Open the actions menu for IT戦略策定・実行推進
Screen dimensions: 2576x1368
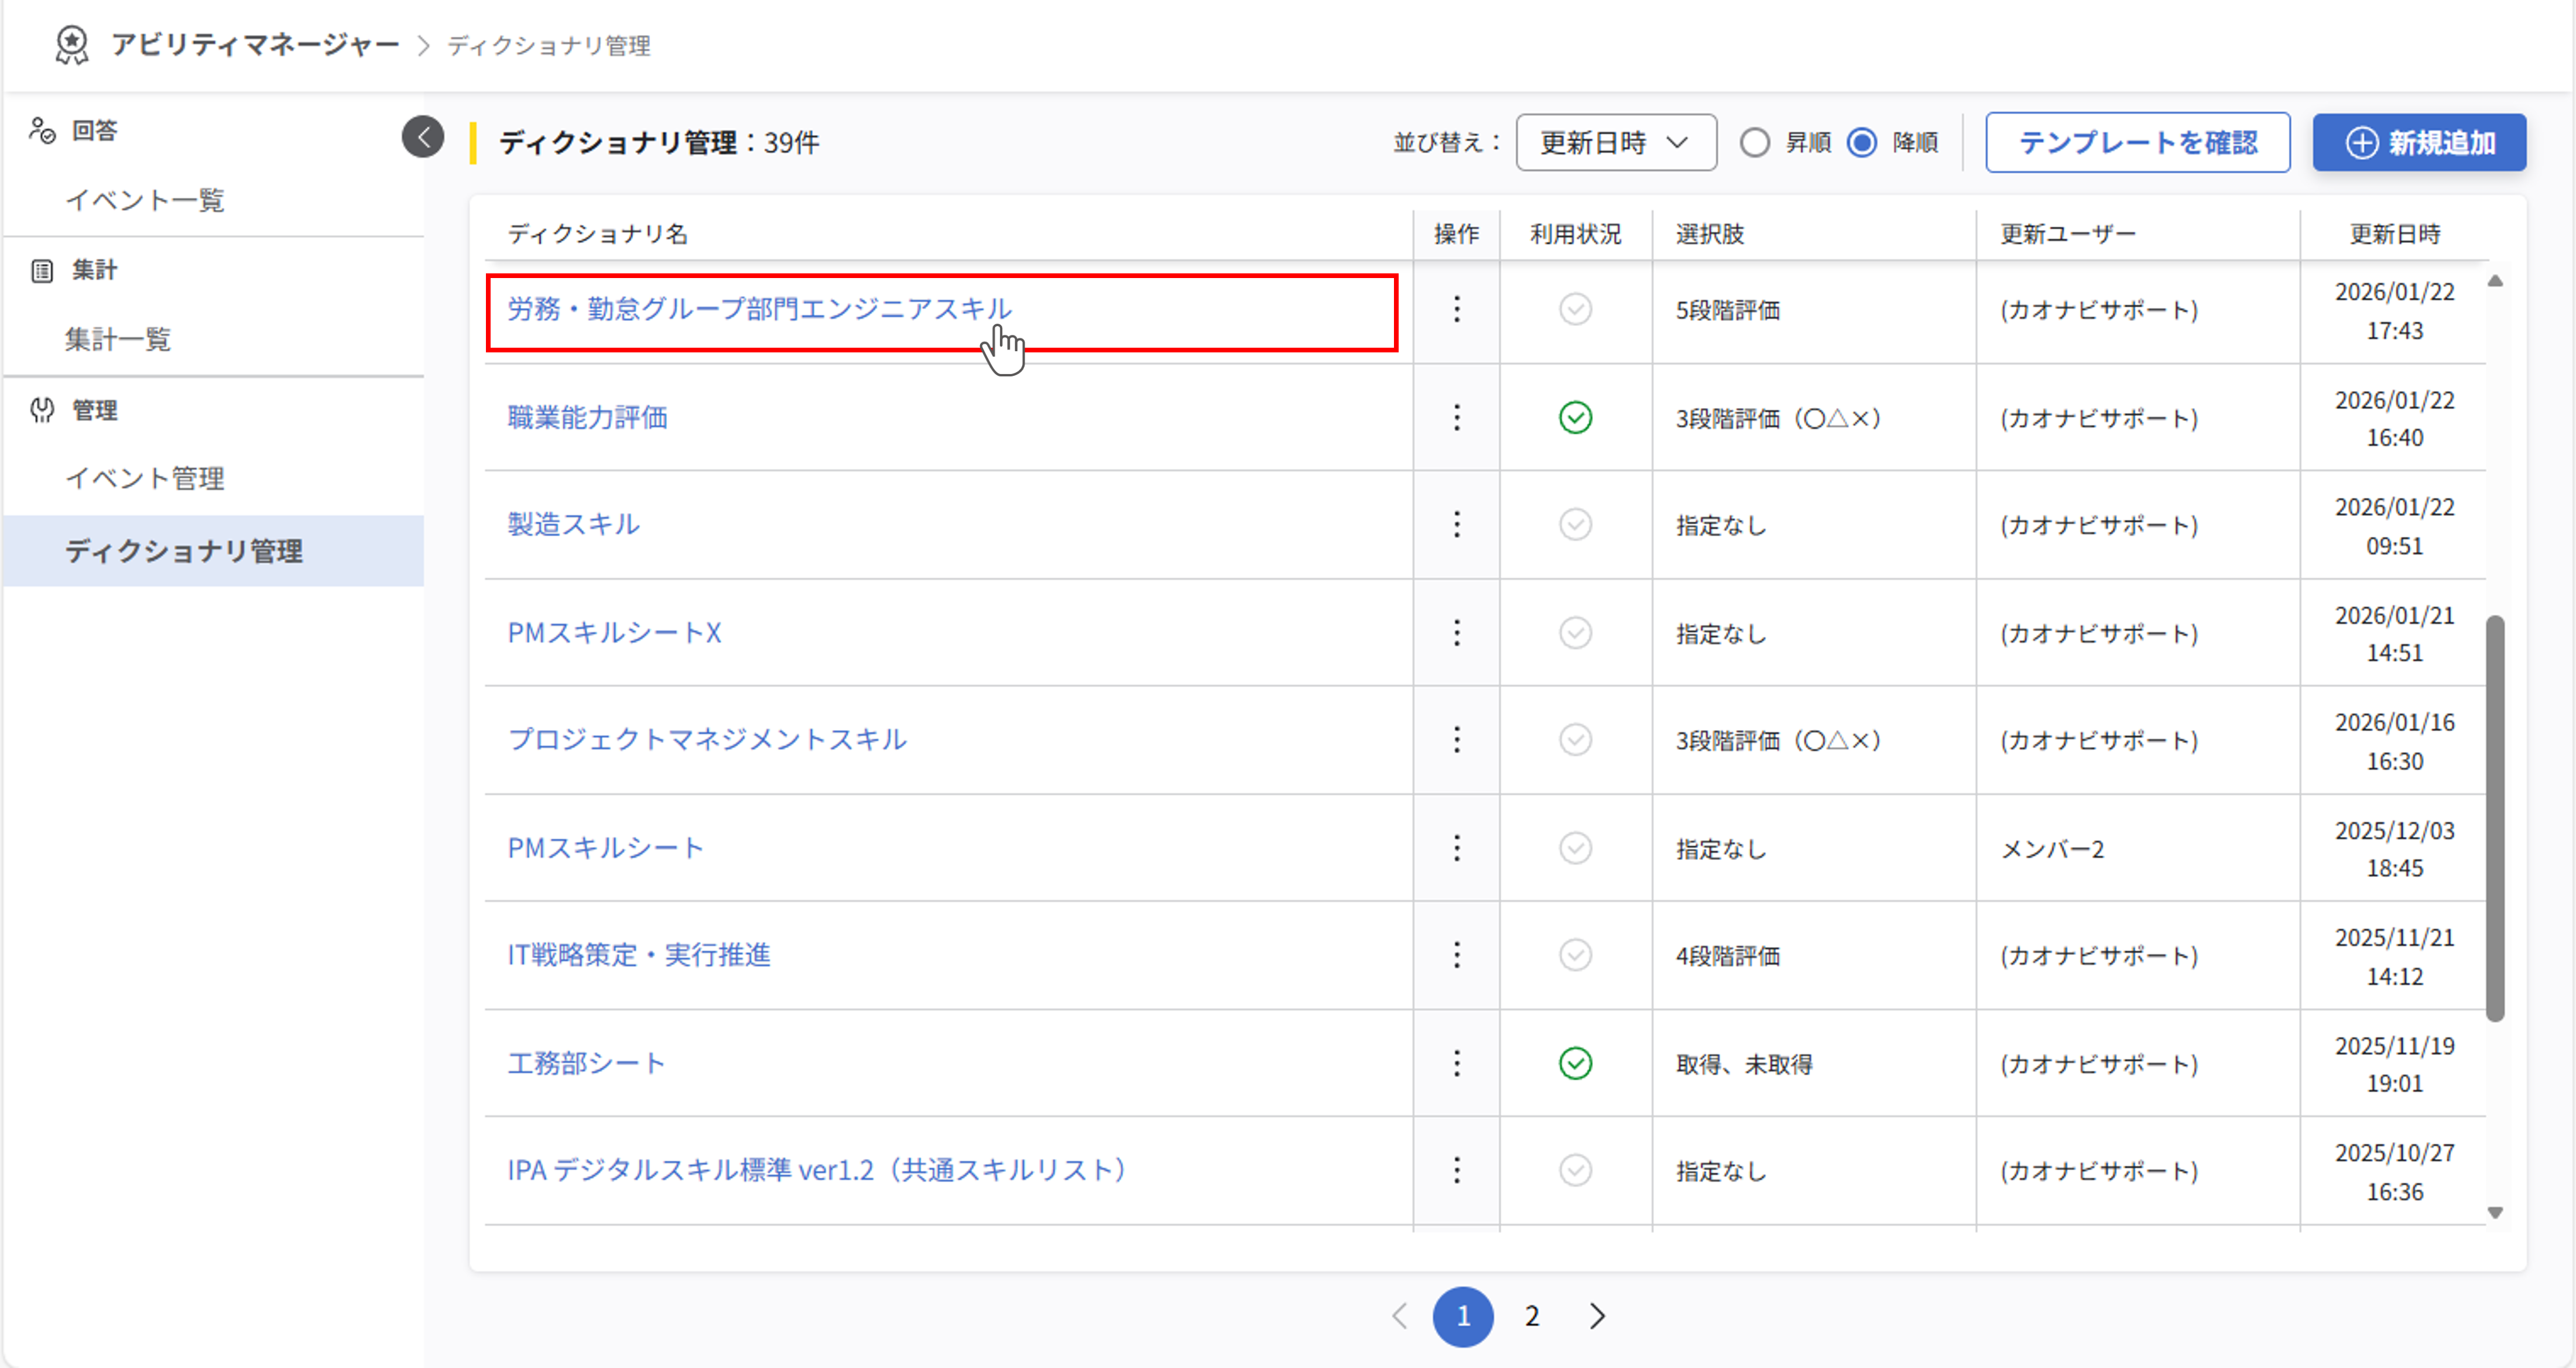pos(1457,955)
